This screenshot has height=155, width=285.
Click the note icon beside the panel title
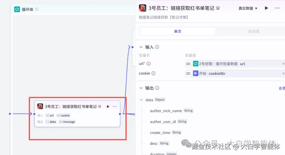[218, 8]
